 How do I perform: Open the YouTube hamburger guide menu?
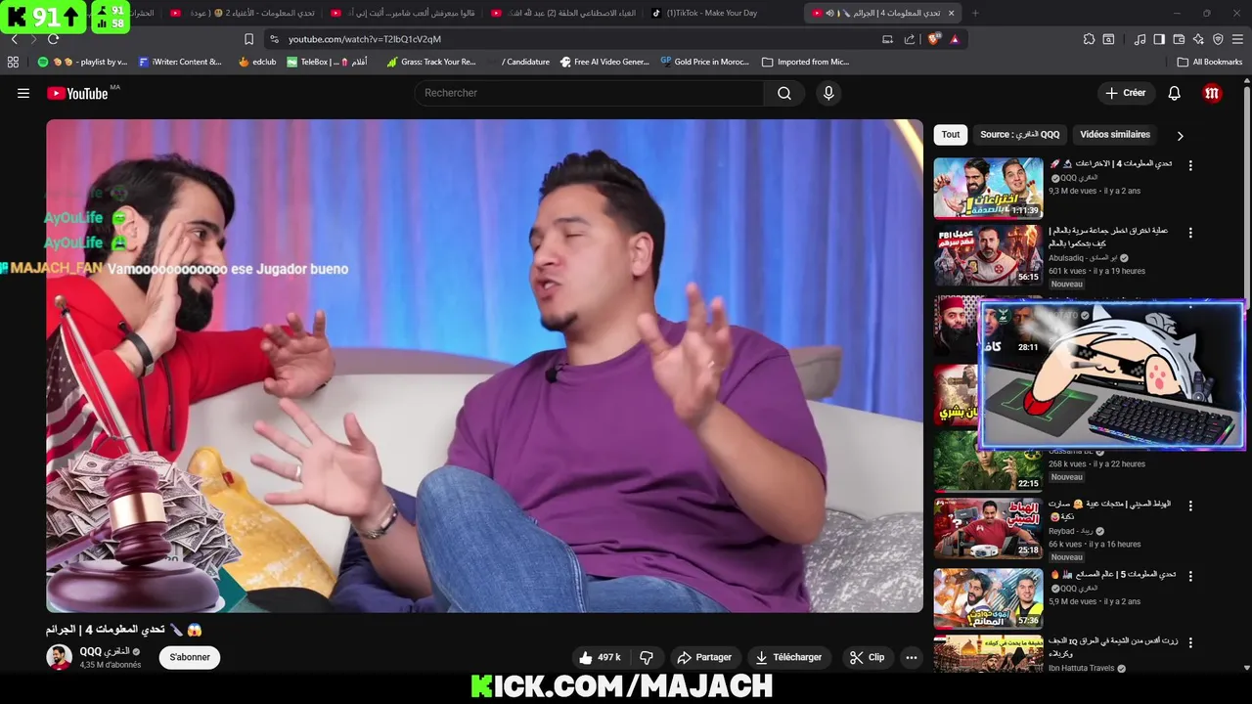(x=23, y=93)
